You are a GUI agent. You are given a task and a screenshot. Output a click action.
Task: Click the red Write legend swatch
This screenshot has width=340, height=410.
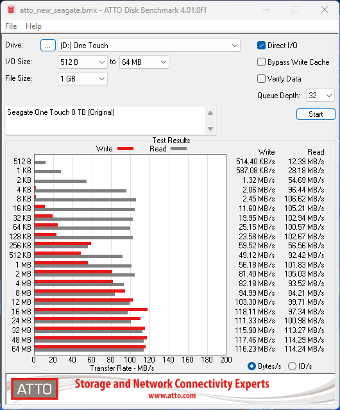click(126, 148)
